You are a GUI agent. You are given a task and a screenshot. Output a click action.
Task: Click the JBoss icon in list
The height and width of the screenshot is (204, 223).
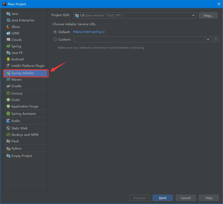point(8,27)
